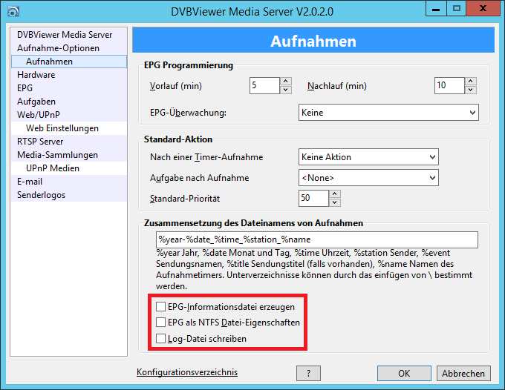Go to Web Einstellungen section
This screenshot has height=390, width=505.
tap(62, 128)
